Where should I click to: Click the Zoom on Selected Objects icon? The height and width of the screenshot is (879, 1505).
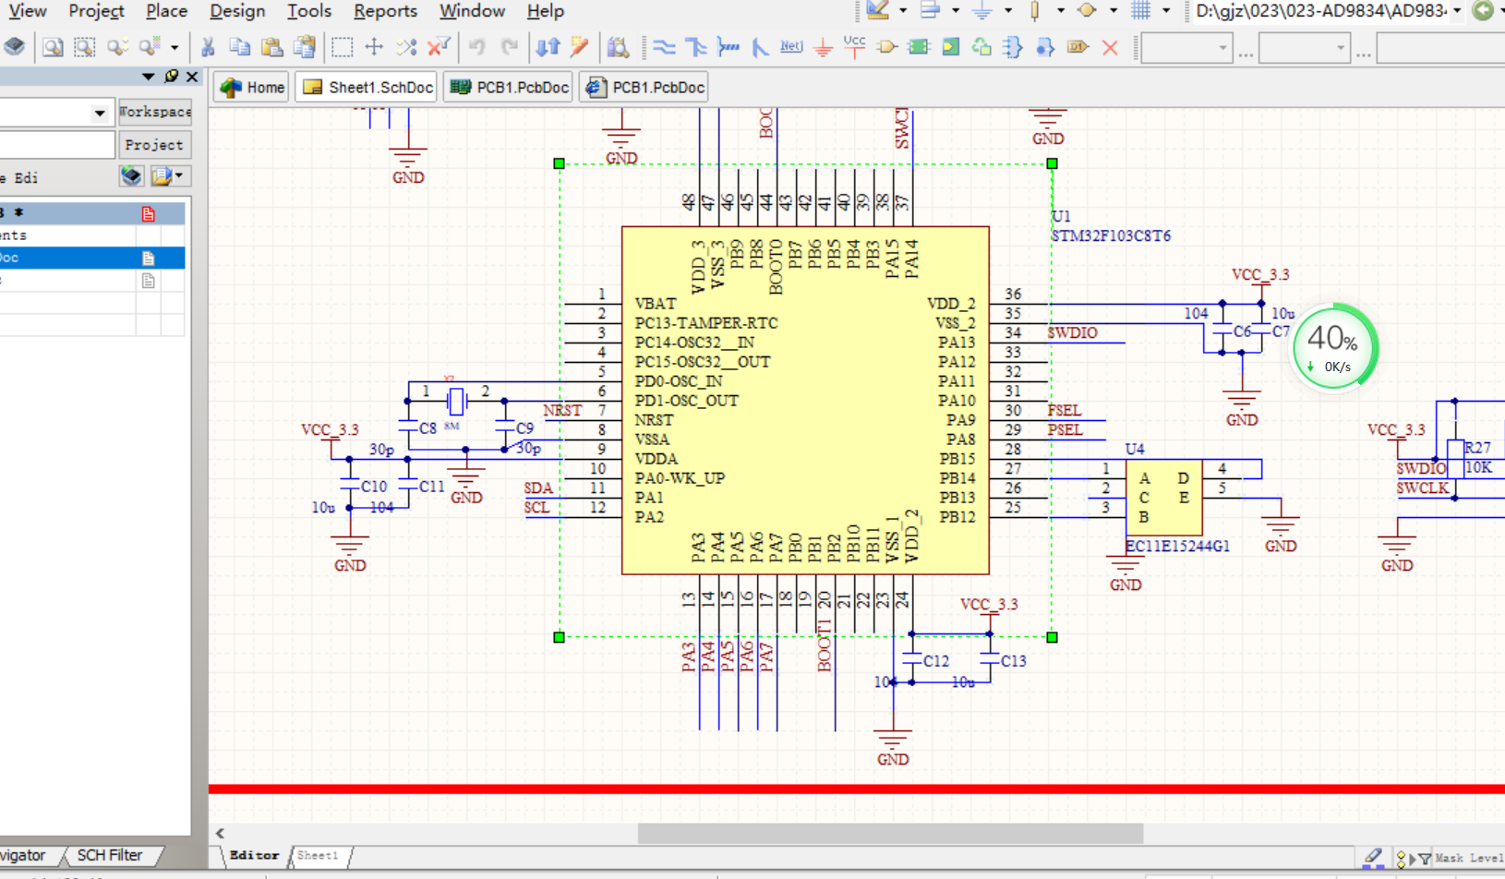(116, 47)
